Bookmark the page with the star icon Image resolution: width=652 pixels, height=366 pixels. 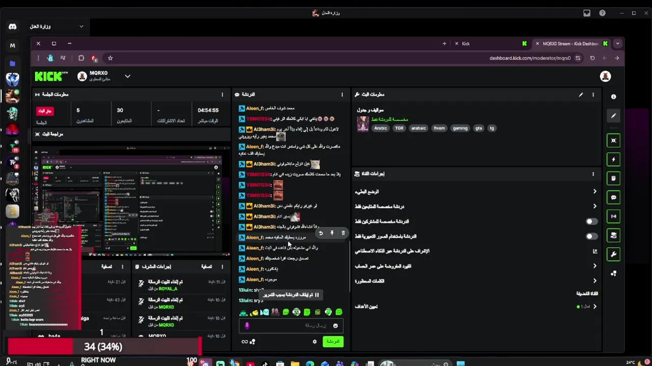tap(110, 58)
